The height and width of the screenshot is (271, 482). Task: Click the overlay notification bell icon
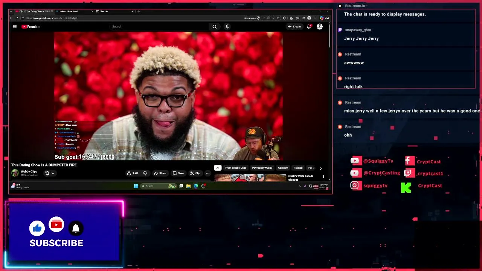[76, 228]
